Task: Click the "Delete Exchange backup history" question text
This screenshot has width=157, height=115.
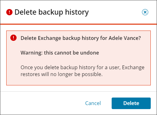Action: [x=81, y=38]
